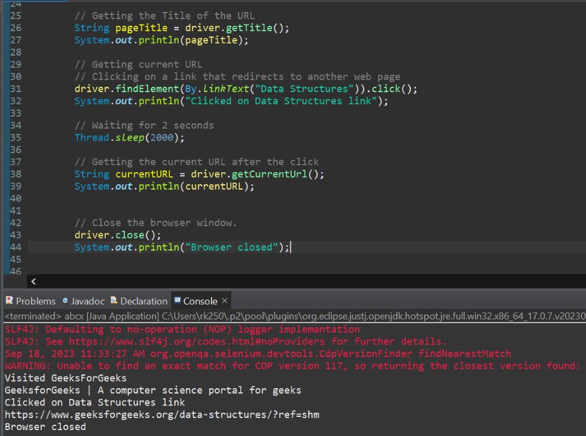Click the Problems tab icon
Screen dimensions: 586x436
coord(10,300)
